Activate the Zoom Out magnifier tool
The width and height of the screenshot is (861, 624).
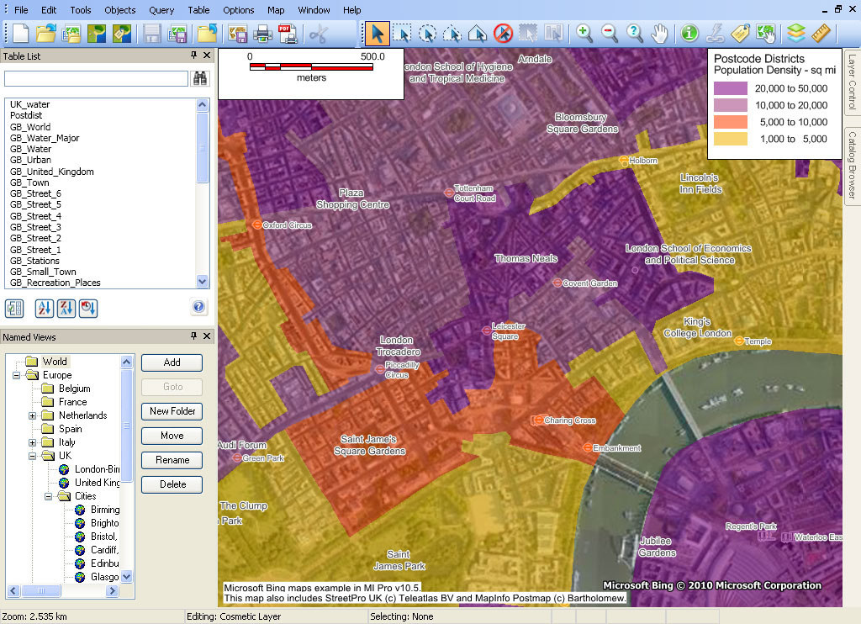point(610,34)
